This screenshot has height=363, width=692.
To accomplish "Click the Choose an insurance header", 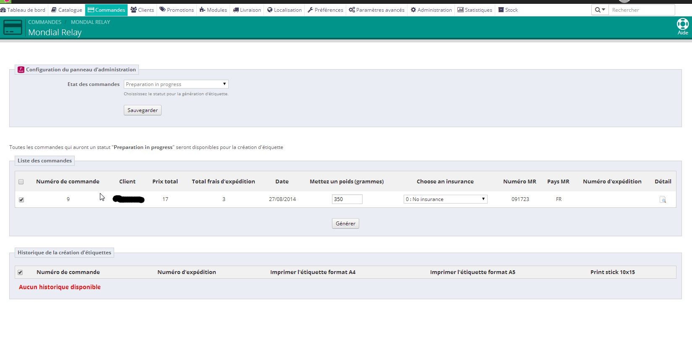I will [445, 181].
